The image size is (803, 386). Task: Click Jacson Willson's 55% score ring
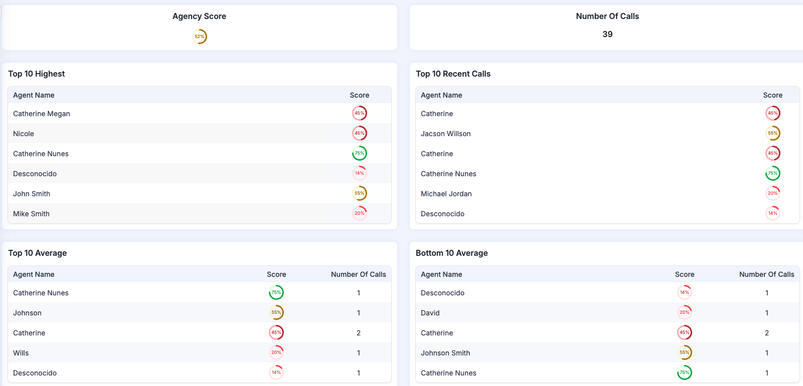pos(773,133)
